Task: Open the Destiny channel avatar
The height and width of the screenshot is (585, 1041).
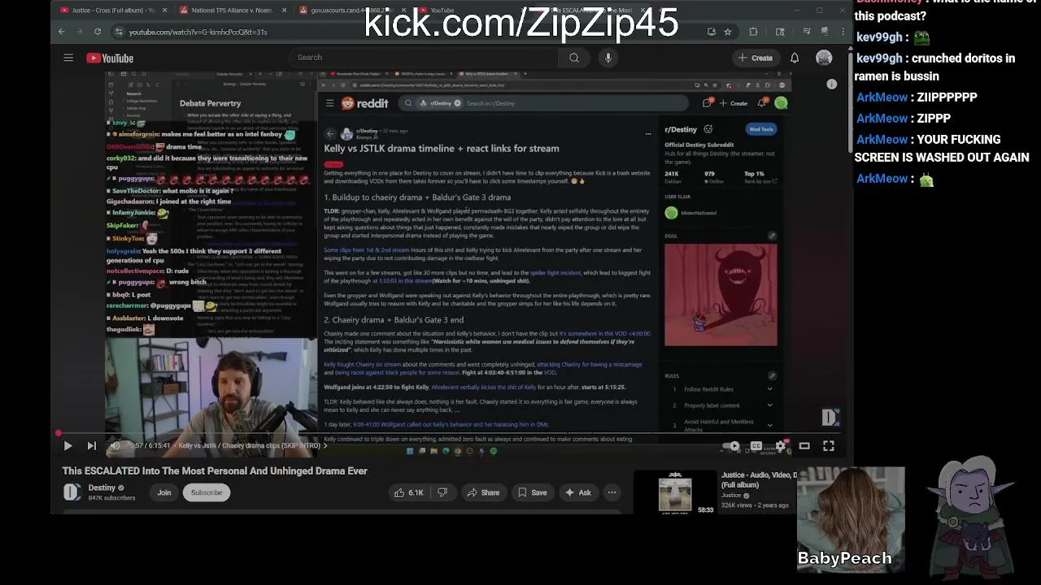Action: point(72,492)
